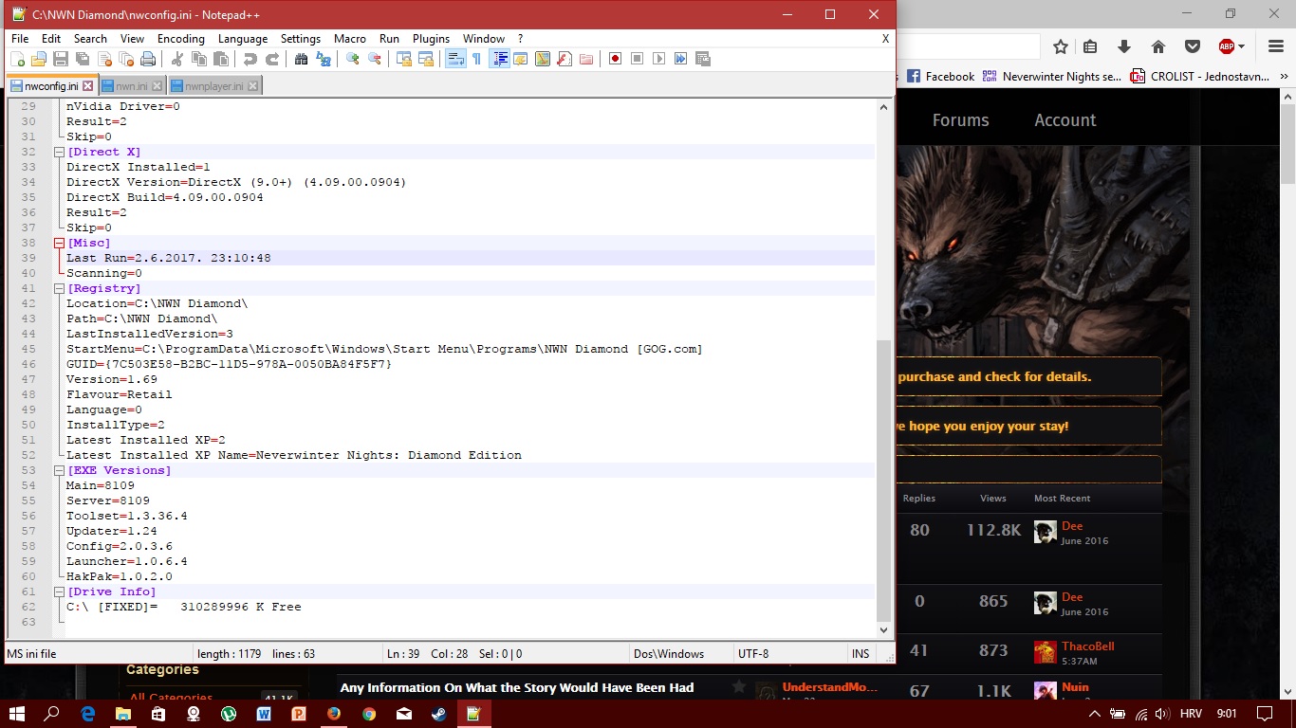The width and height of the screenshot is (1296, 728).
Task: Play back the recorded macro
Action: click(659, 59)
